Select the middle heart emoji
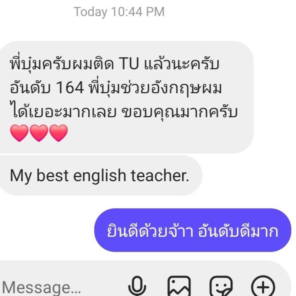The height and width of the screenshot is (296, 296). click(39, 133)
